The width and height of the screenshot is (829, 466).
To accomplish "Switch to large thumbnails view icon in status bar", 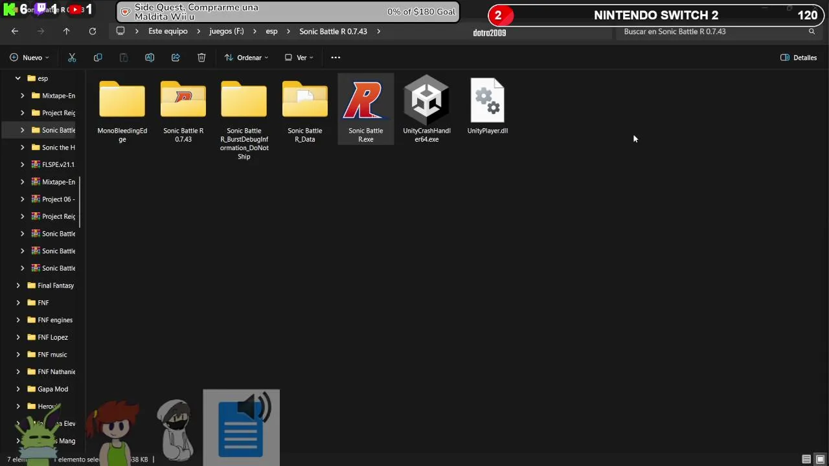I will 820,459.
